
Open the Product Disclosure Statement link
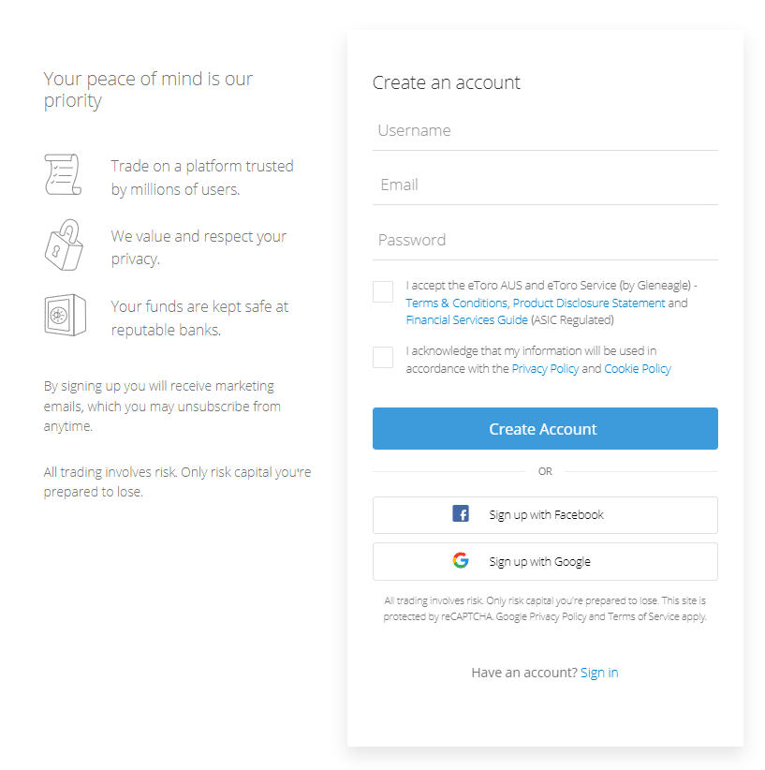coord(589,303)
